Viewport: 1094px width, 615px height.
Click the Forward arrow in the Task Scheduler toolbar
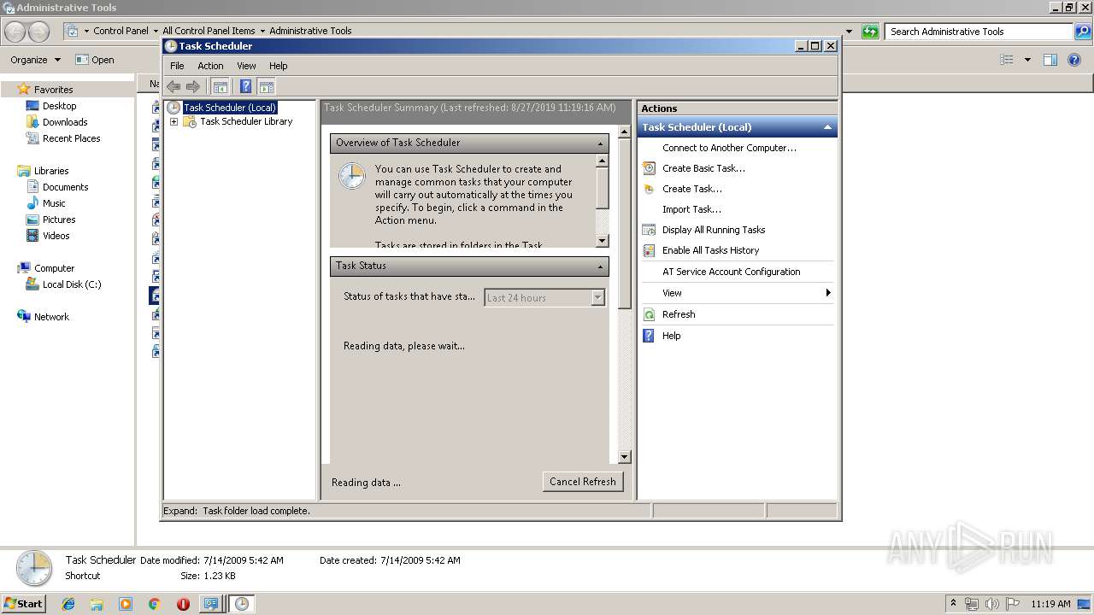click(x=193, y=86)
